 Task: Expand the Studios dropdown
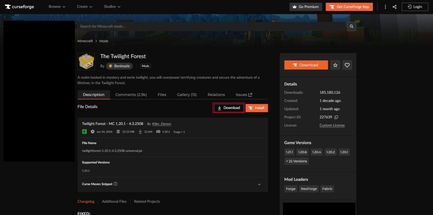click(x=112, y=7)
